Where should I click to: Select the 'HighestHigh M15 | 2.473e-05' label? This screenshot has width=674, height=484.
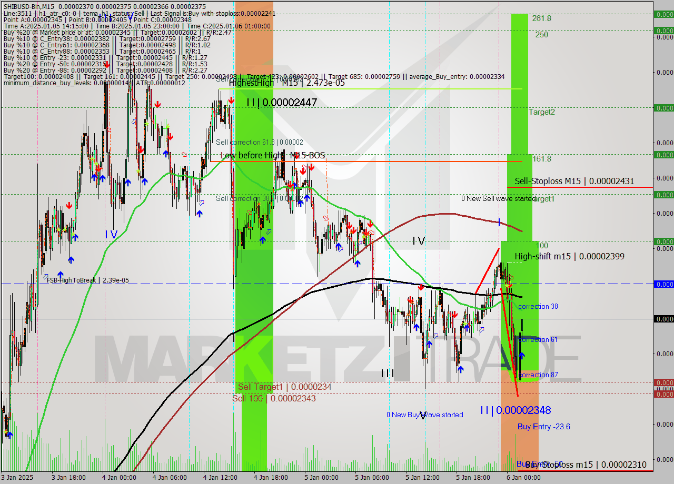point(287,83)
